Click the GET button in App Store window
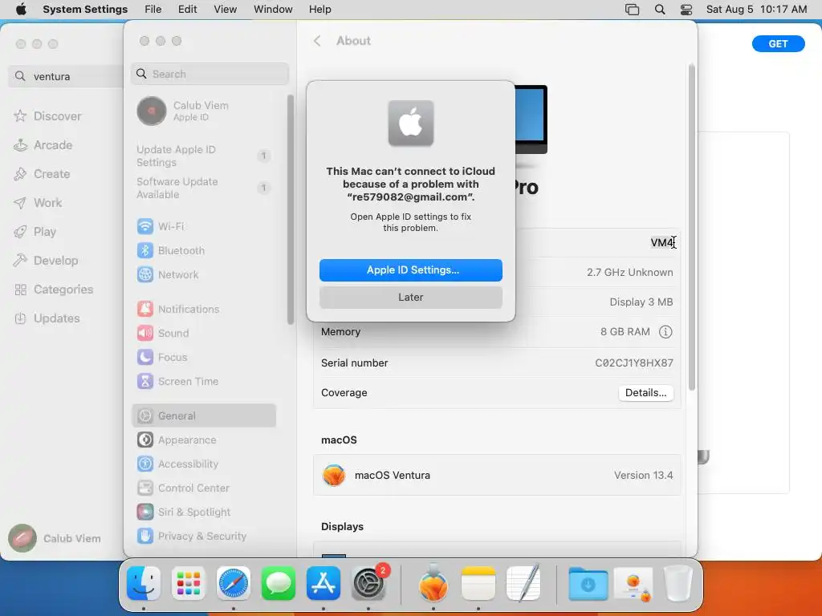 (778, 44)
